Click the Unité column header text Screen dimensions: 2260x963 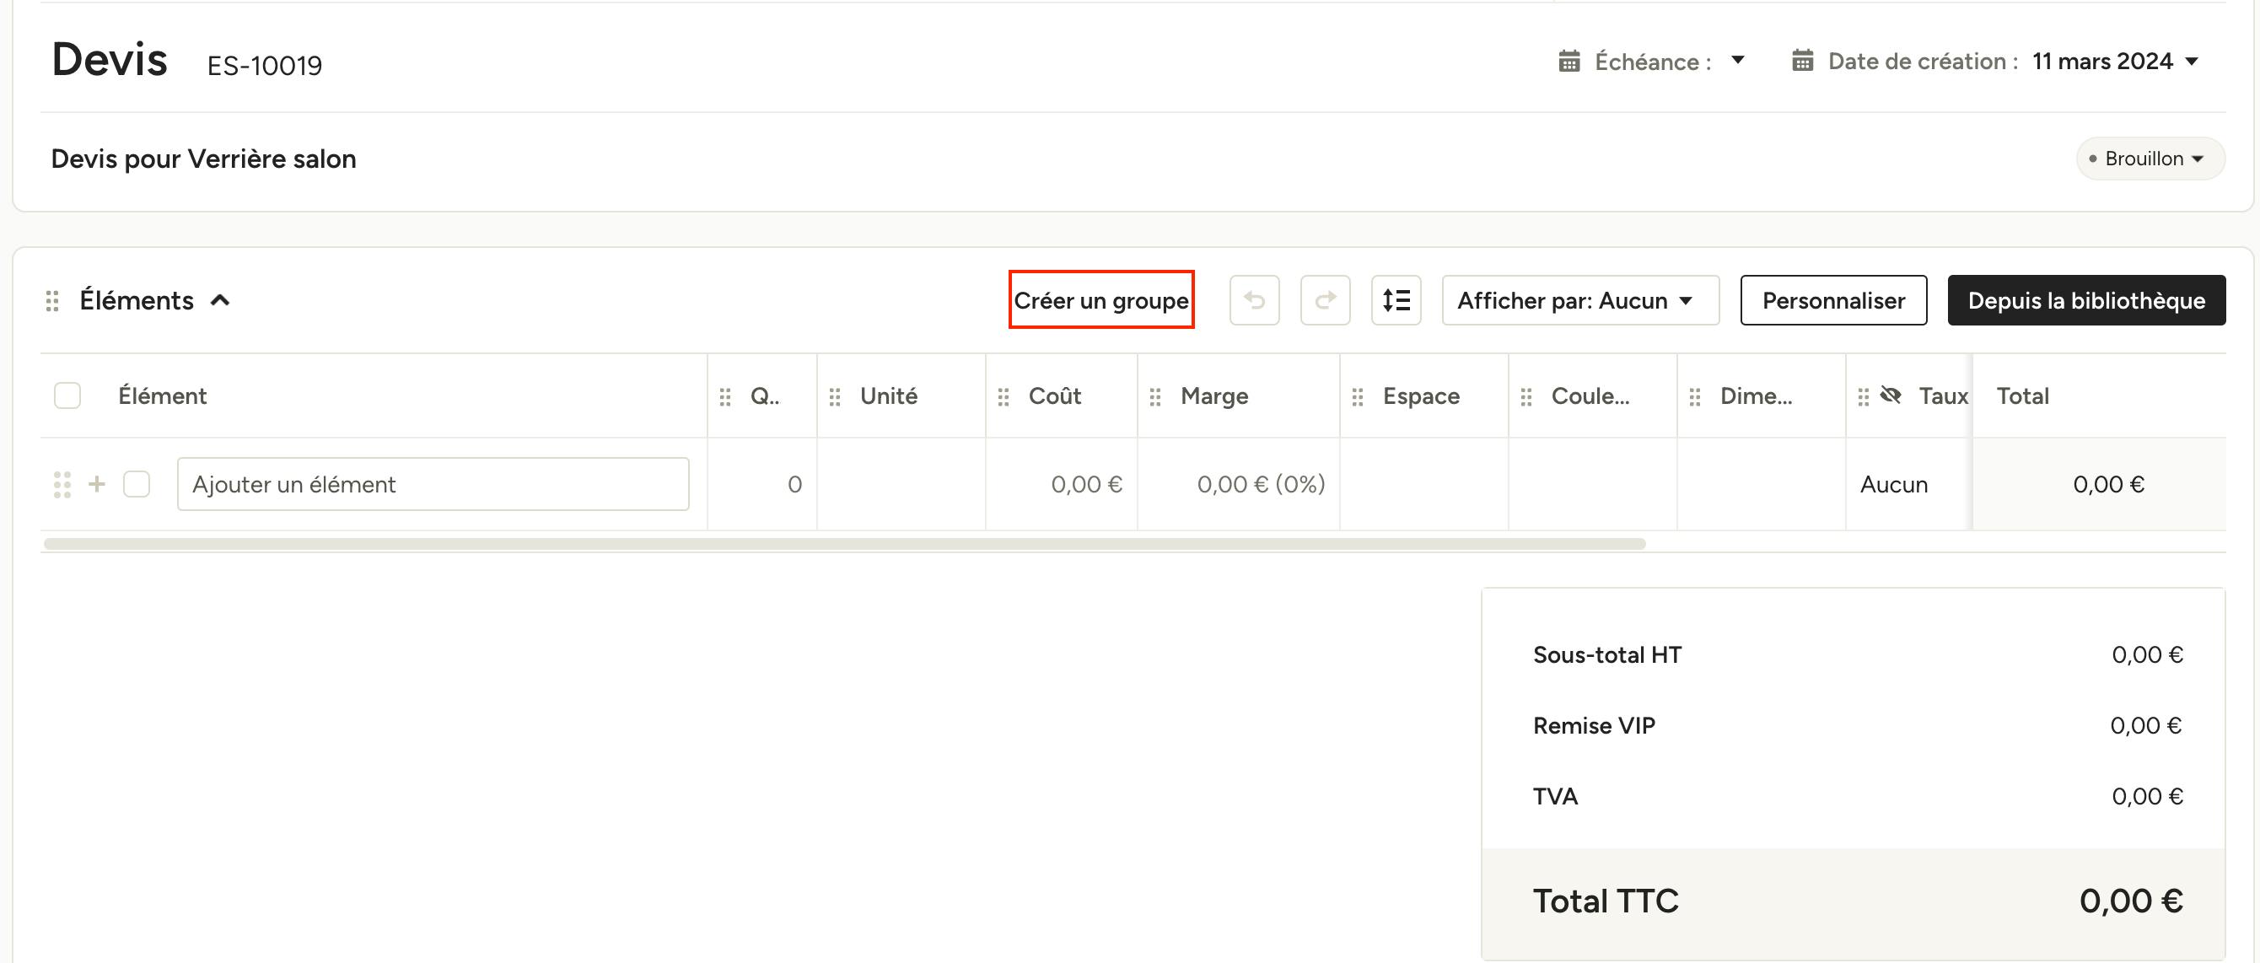[x=888, y=395]
